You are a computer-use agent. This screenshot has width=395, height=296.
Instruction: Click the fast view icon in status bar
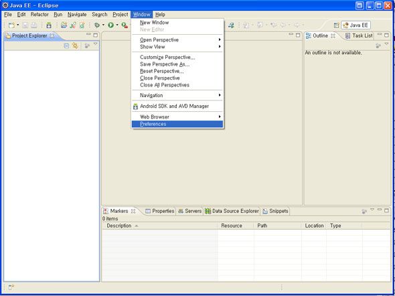11,287
